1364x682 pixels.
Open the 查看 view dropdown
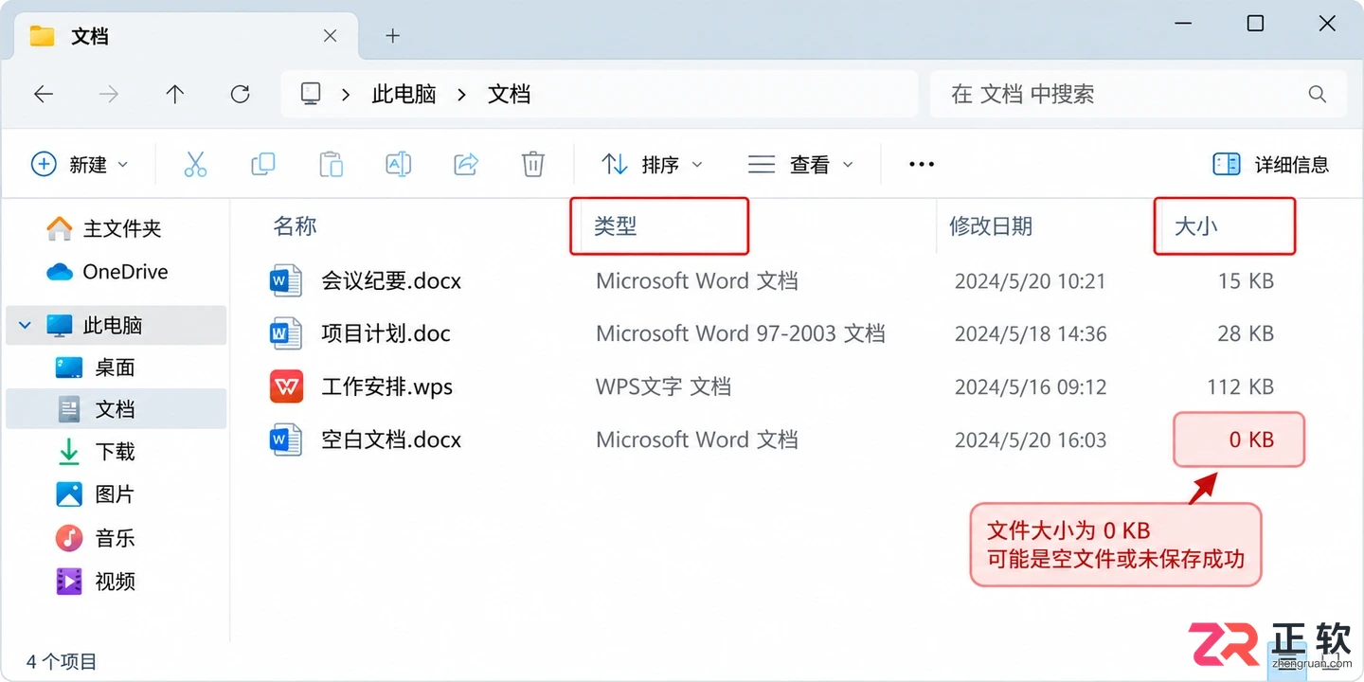click(800, 164)
